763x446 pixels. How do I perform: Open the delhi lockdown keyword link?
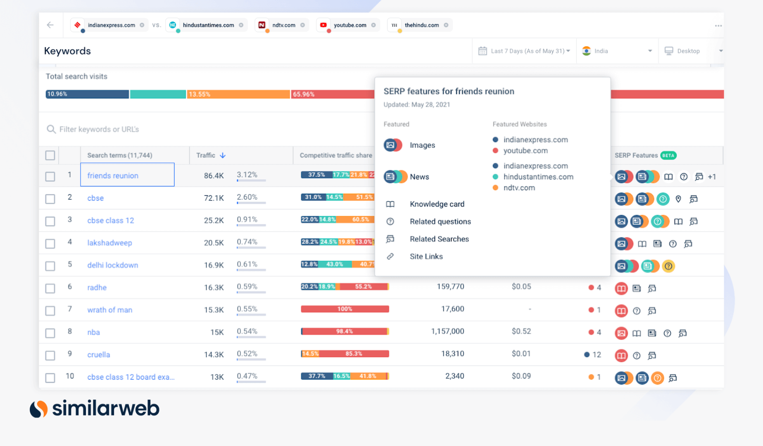click(113, 265)
